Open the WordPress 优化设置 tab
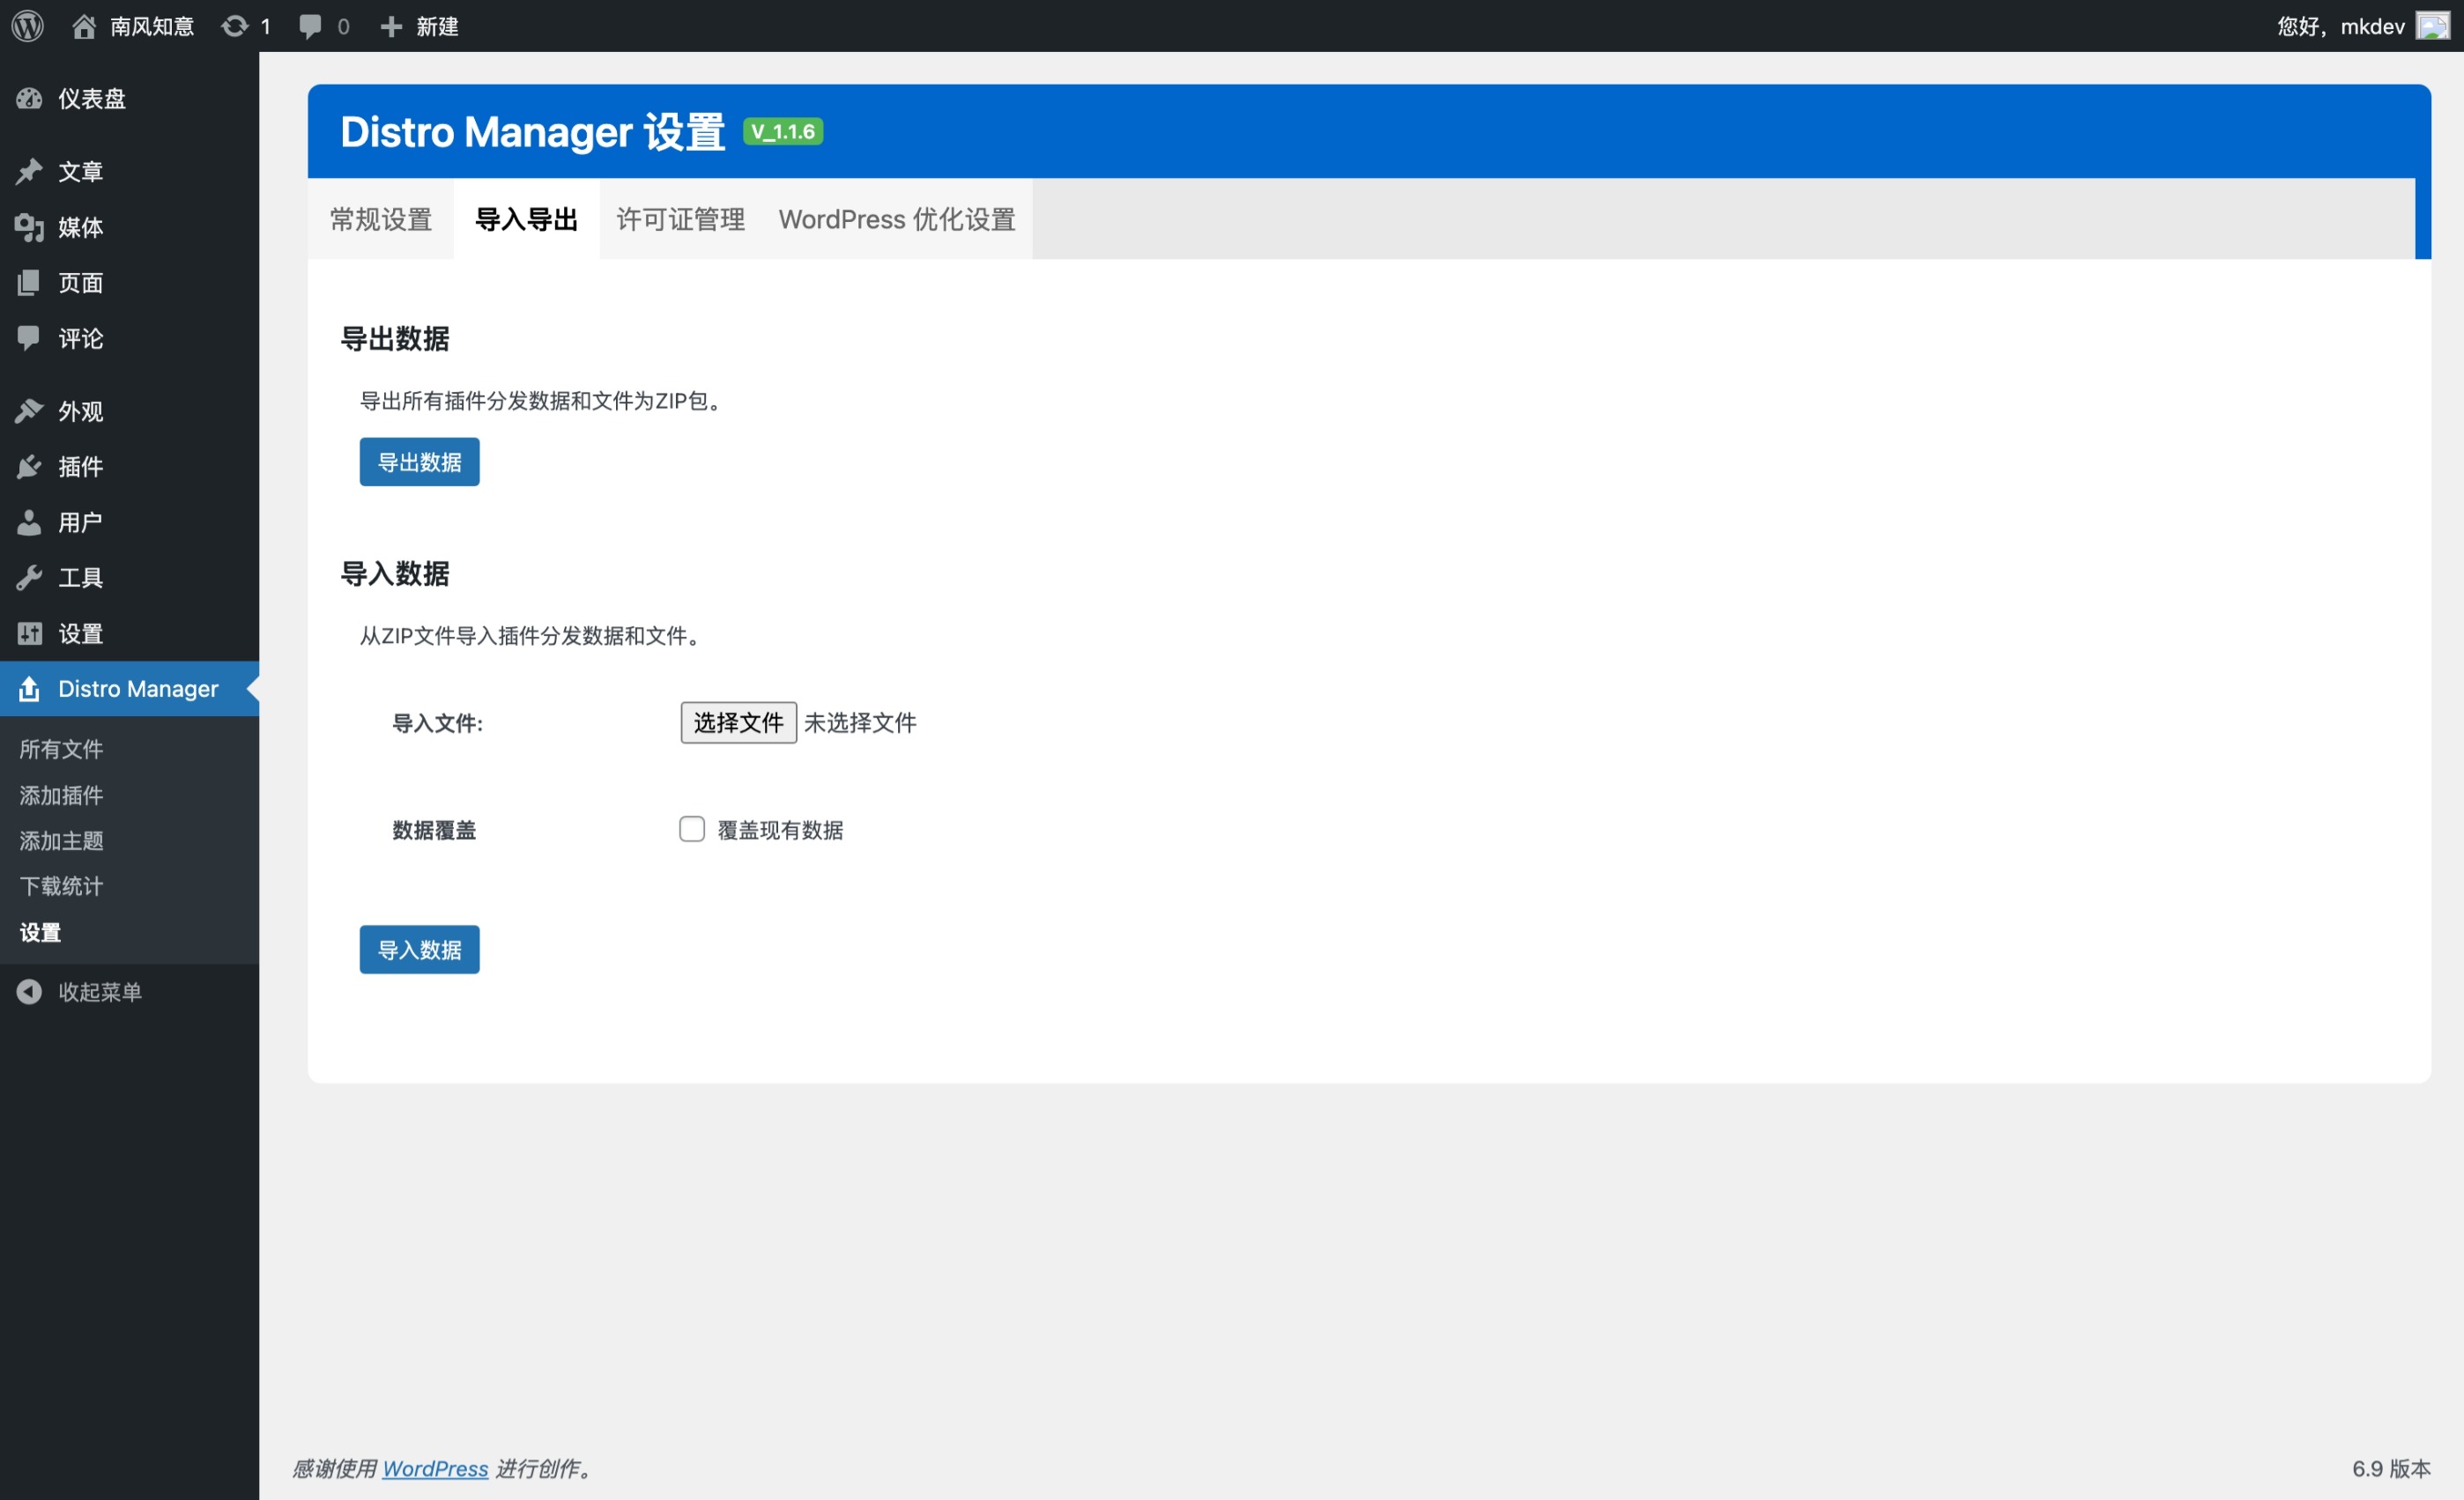Screen dimensions: 2464x1500 pos(897,218)
